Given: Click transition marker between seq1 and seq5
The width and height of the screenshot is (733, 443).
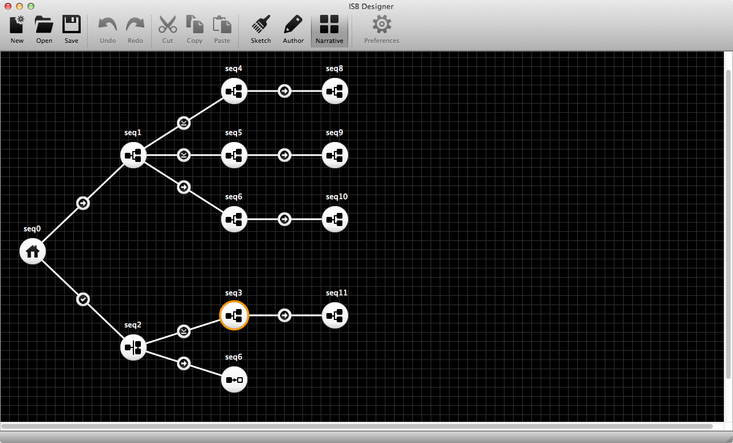Looking at the screenshot, I should pyautogui.click(x=183, y=155).
